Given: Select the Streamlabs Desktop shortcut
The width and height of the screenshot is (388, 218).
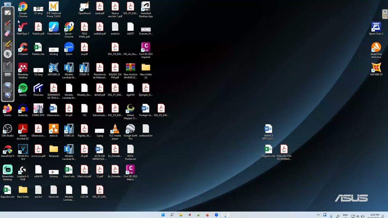Looking at the screenshot, I should [8, 173].
